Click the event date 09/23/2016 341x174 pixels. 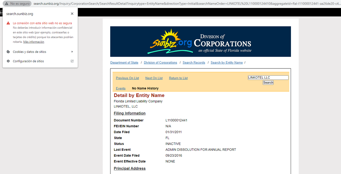click(x=174, y=156)
